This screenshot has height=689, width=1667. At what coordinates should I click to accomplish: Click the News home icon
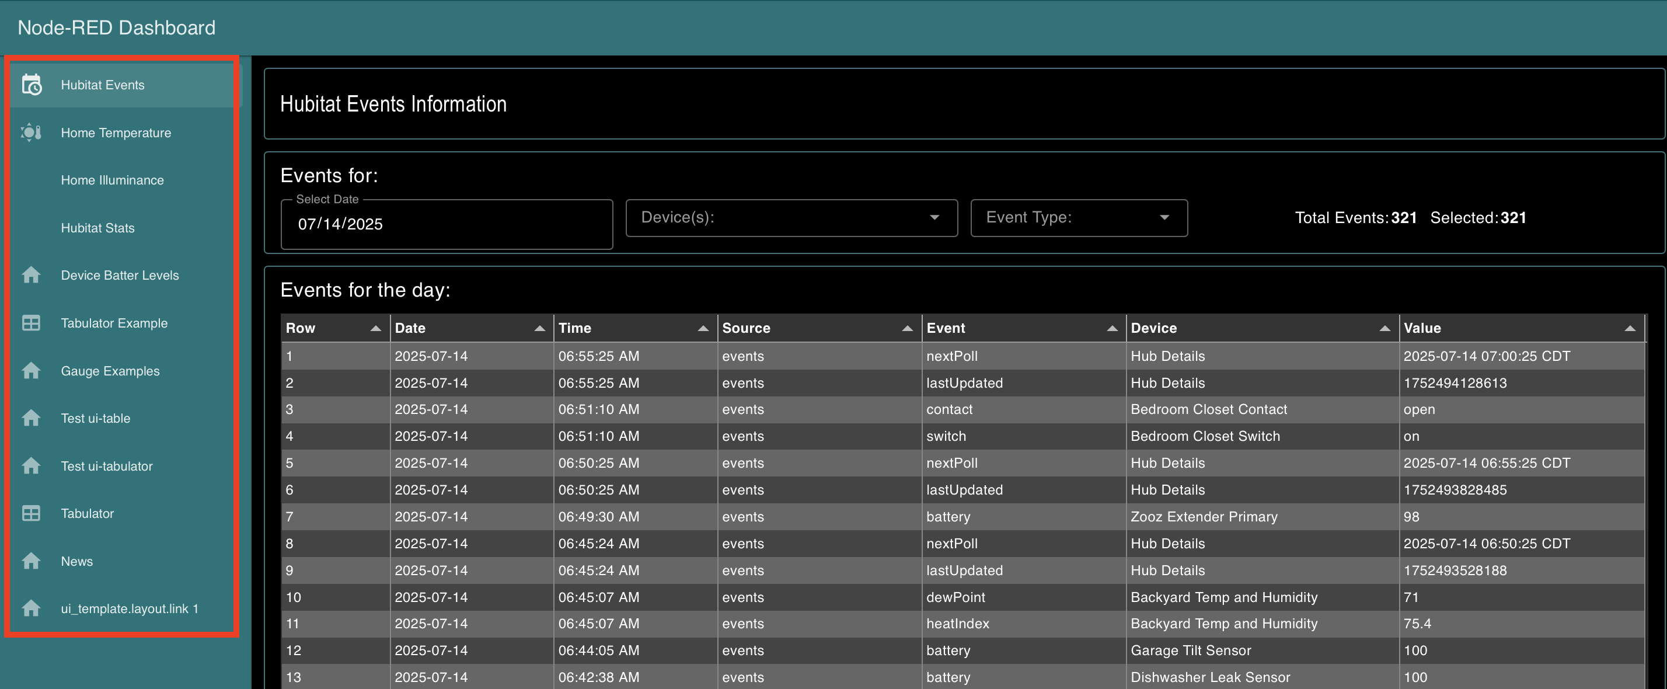click(31, 562)
